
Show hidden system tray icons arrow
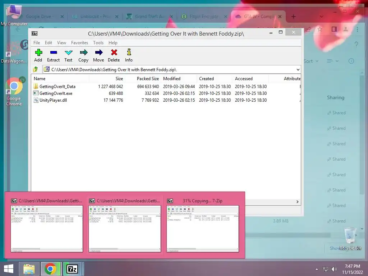point(317,269)
